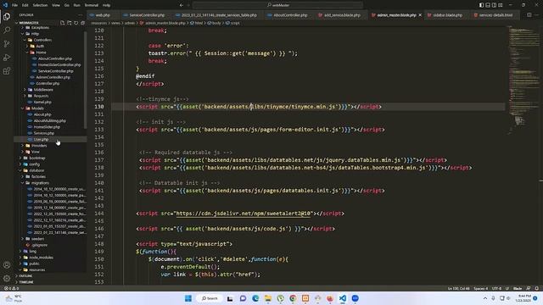This screenshot has height=305, width=543.
Task: Open AboutController.php in file tree
Action: (x=54, y=58)
